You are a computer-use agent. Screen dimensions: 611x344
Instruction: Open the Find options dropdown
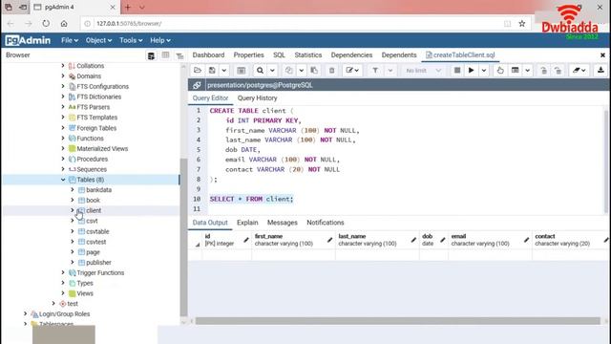(x=272, y=70)
